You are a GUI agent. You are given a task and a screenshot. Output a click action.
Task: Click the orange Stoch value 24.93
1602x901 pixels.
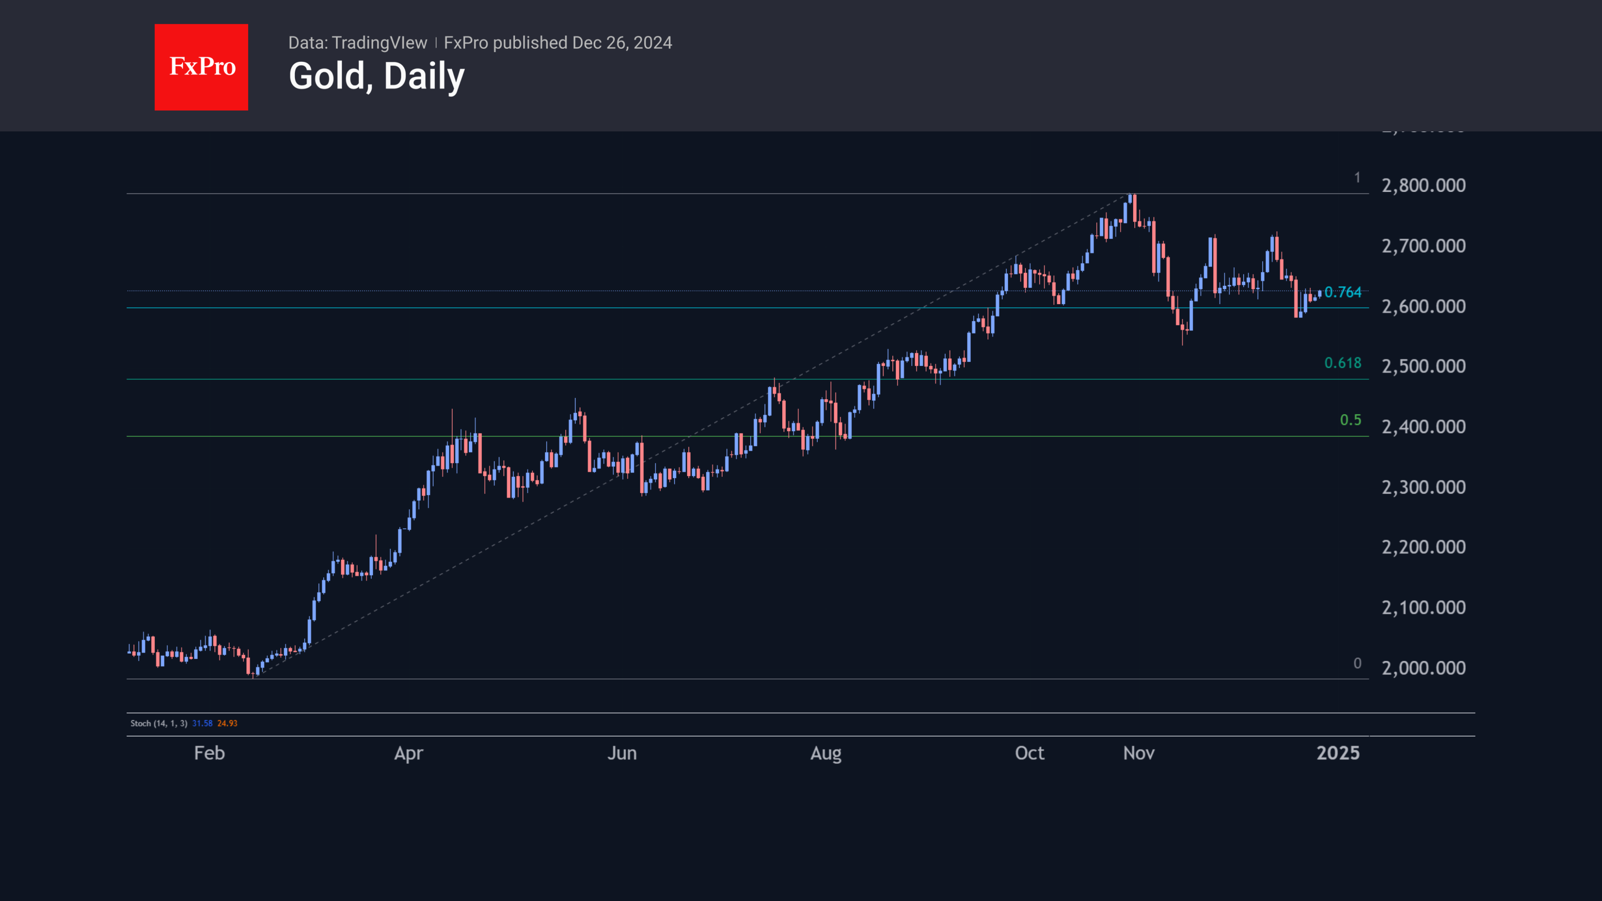(227, 723)
